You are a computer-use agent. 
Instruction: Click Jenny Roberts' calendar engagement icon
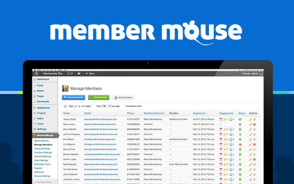coord(221,174)
